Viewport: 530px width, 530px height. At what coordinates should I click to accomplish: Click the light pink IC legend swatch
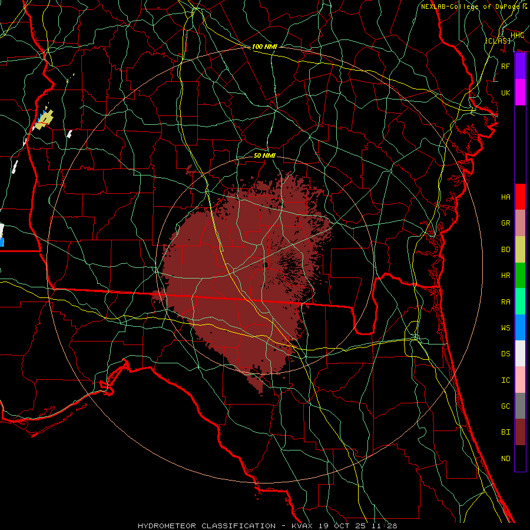tap(520, 380)
